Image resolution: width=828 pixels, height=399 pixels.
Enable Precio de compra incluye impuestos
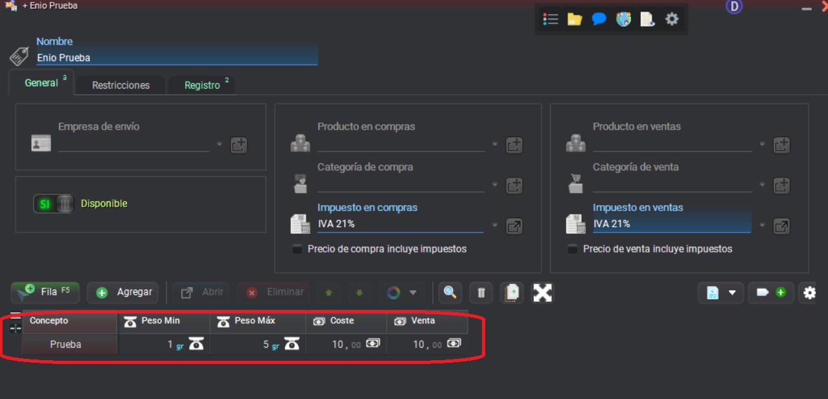[x=297, y=249]
